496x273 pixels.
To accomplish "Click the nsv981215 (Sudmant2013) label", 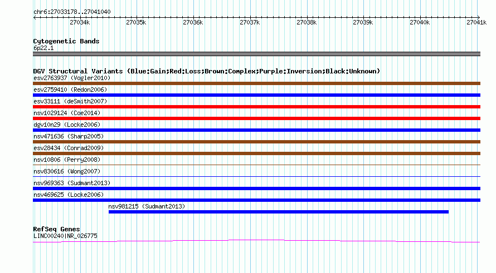I will pos(147,206).
